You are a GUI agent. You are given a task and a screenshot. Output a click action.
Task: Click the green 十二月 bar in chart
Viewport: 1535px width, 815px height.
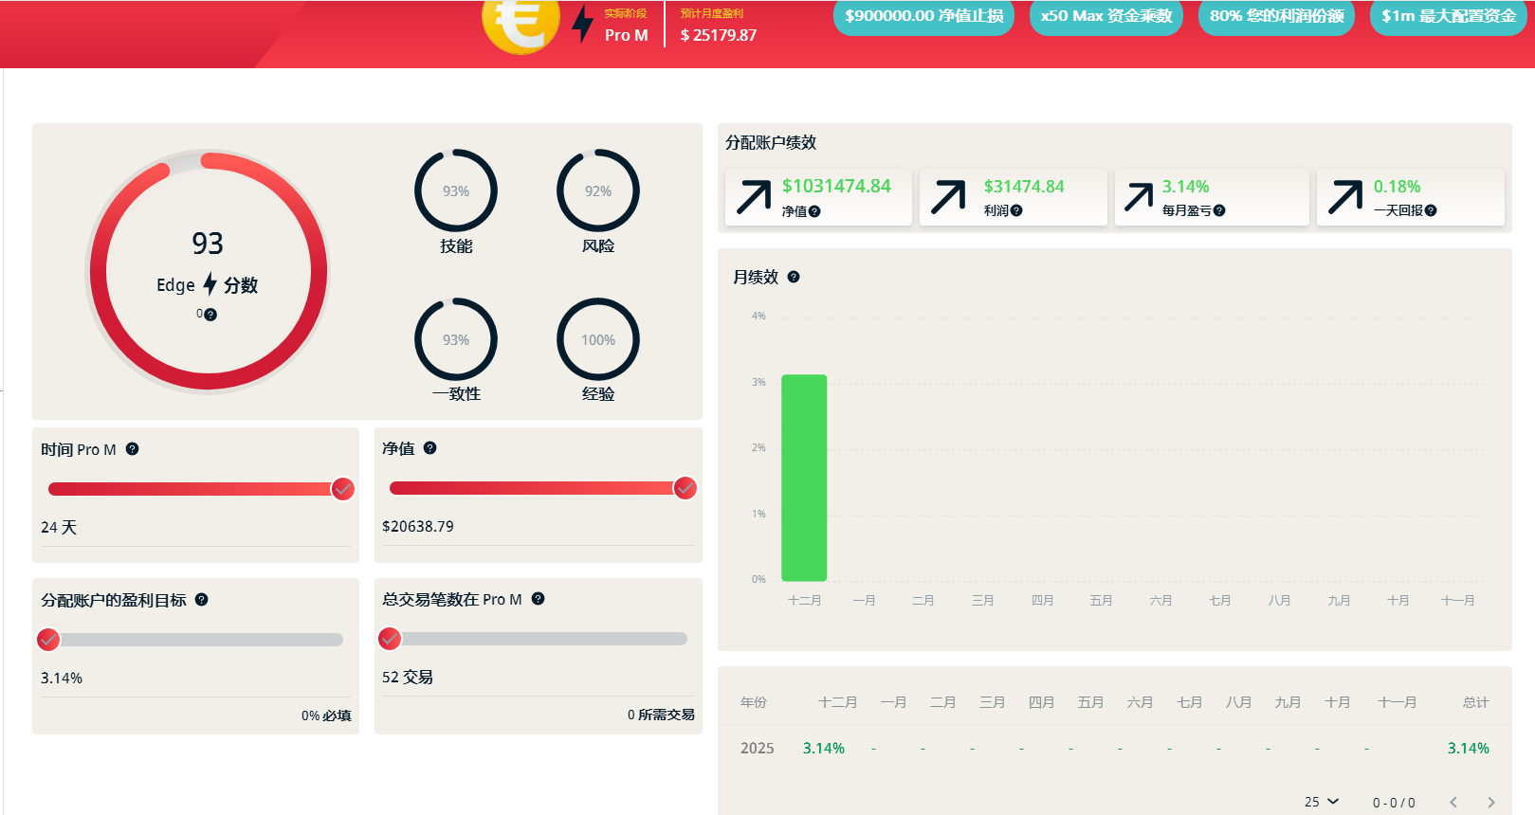804,478
